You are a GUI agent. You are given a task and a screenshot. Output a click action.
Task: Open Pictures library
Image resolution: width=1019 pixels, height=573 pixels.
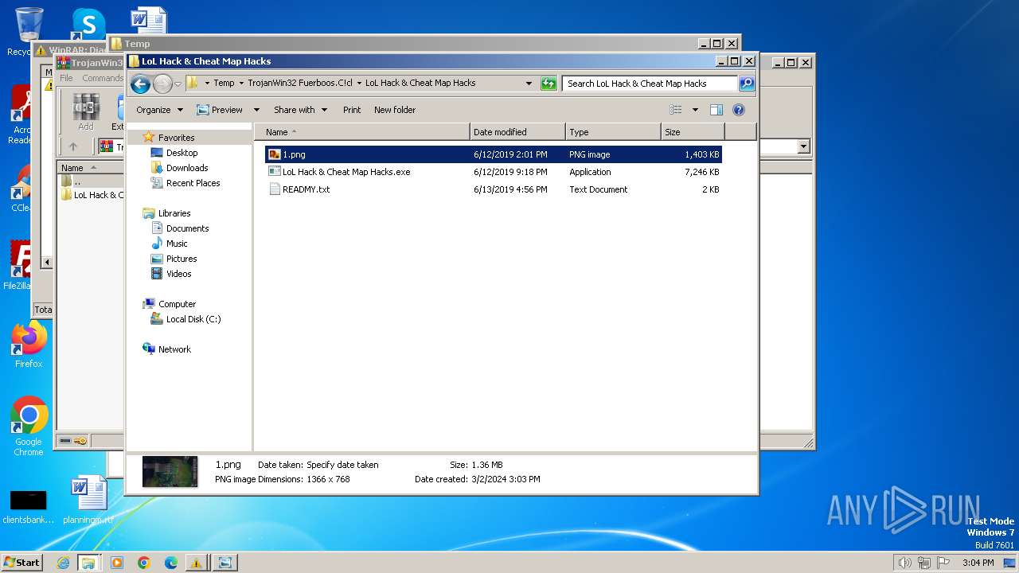pyautogui.click(x=182, y=259)
